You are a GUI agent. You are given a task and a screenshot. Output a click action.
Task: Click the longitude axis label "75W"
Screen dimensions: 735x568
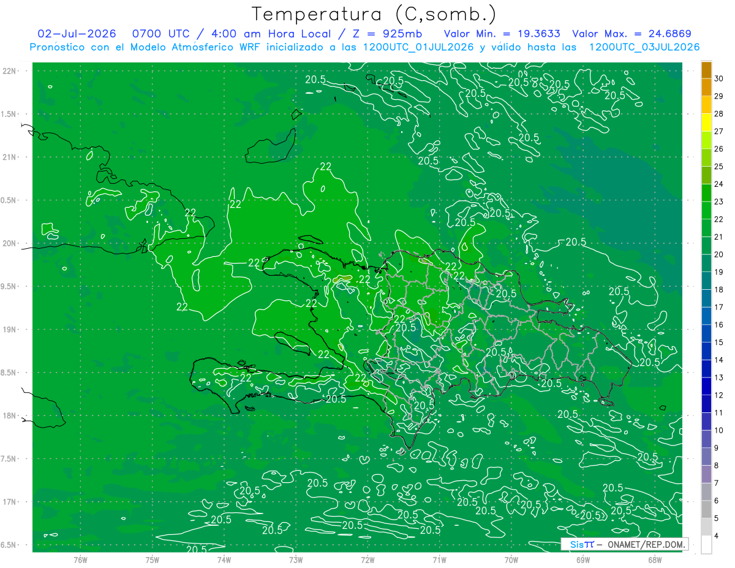pos(152,559)
